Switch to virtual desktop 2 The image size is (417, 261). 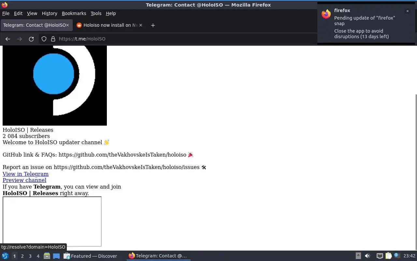(x=22, y=256)
